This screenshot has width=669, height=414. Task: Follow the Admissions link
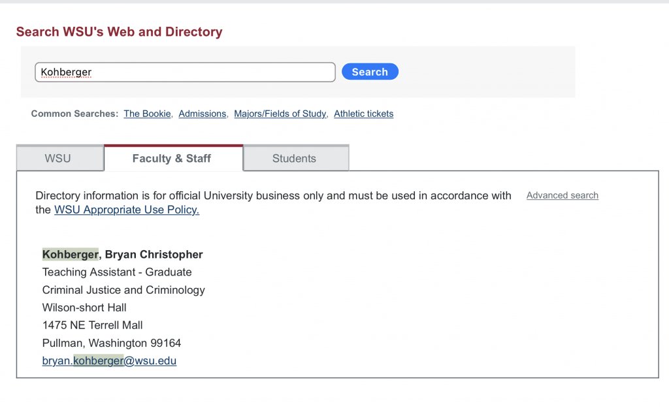tap(202, 114)
